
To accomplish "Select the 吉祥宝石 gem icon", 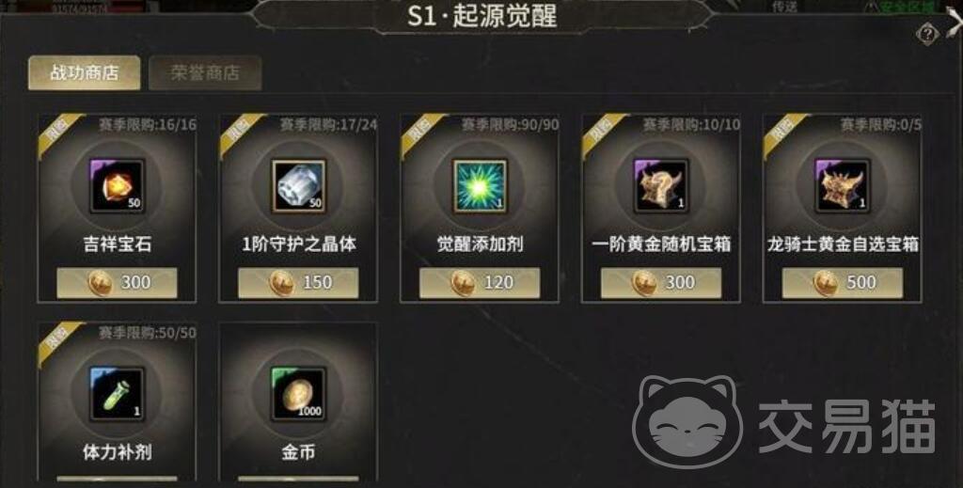I will (x=117, y=186).
